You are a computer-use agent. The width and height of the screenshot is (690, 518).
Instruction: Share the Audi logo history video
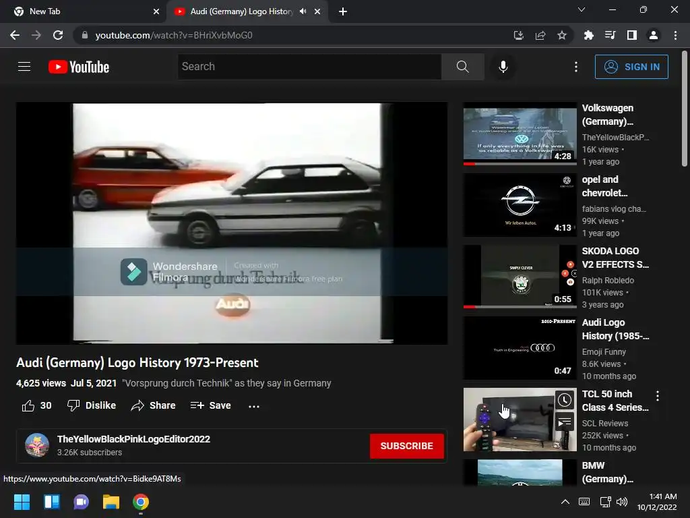153,405
